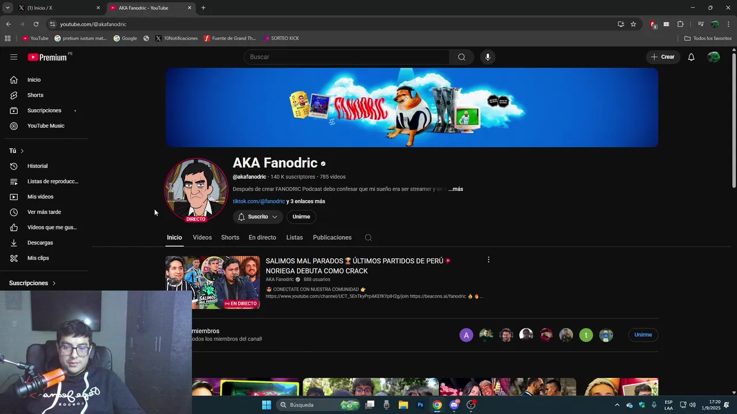This screenshot has width=737, height=414.
Task: Open the live stream video thumbnail
Action: (212, 282)
